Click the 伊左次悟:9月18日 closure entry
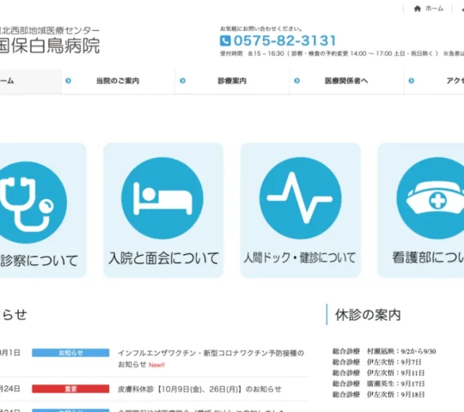Viewport: 464px width, 412px height. click(378, 395)
